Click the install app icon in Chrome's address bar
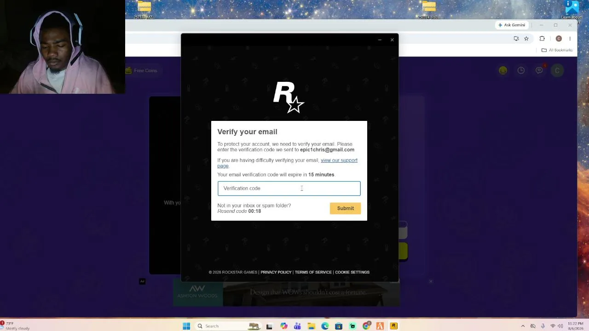 [x=516, y=39]
